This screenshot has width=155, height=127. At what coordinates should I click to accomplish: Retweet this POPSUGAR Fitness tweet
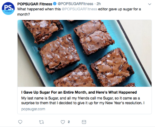pos(41,122)
